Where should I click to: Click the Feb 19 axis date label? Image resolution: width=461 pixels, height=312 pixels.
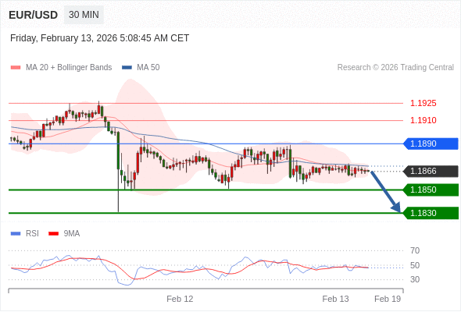388,299
